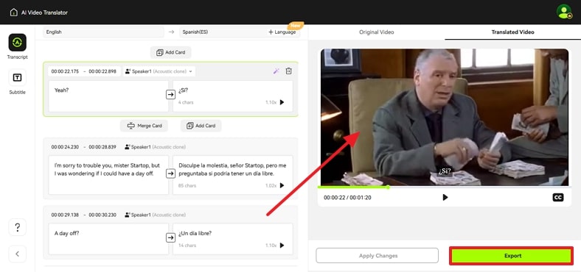Click the 1.10x speed on ¿Un día libre? card
Viewport: 581px width, 272px height.
click(271, 246)
